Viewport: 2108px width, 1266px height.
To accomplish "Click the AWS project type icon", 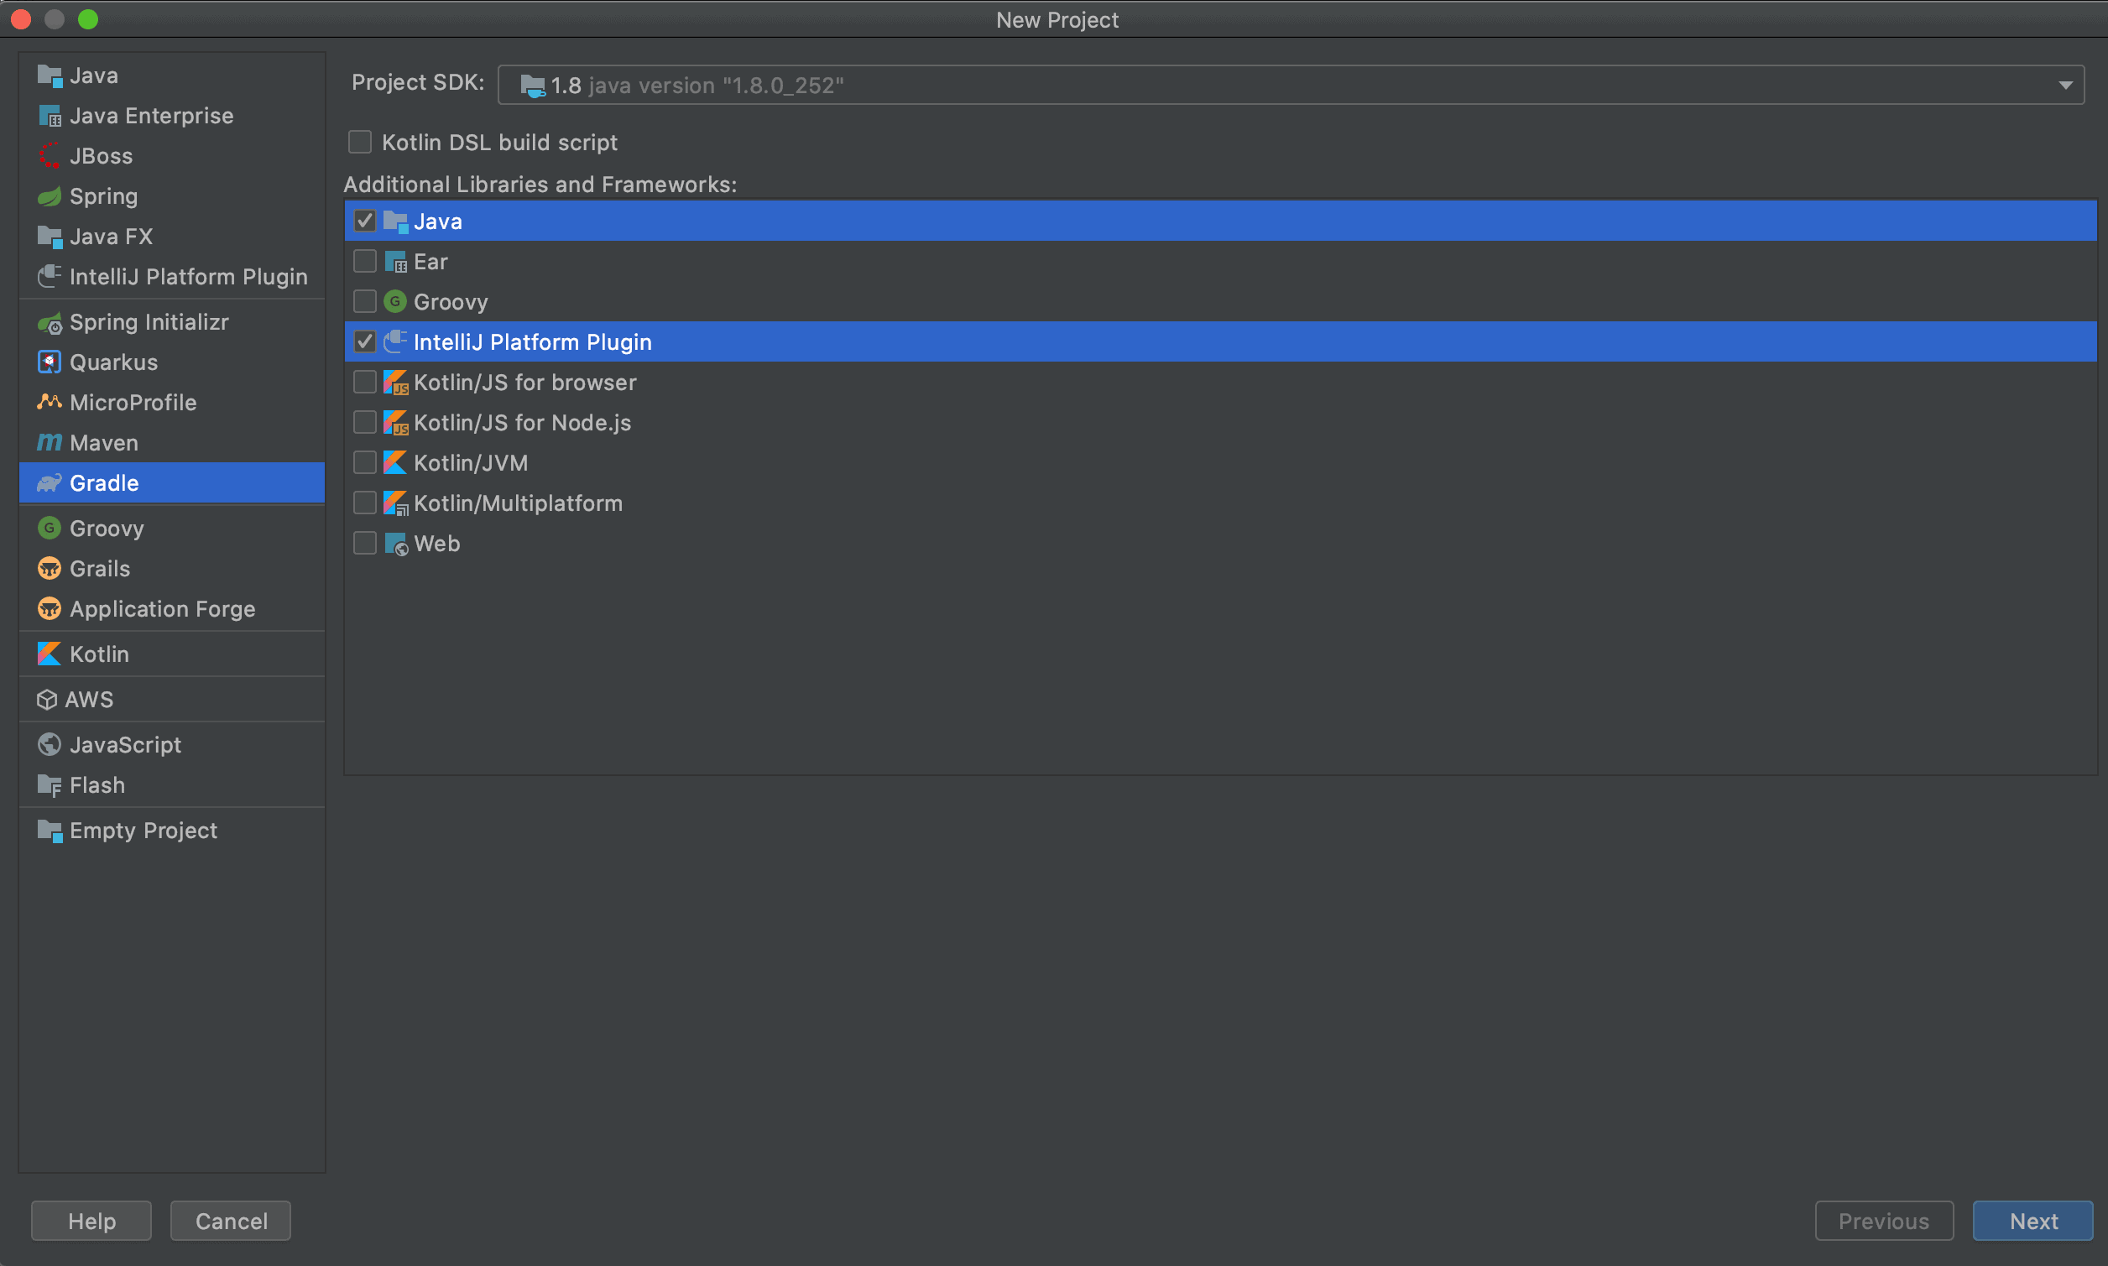I will click(x=48, y=699).
